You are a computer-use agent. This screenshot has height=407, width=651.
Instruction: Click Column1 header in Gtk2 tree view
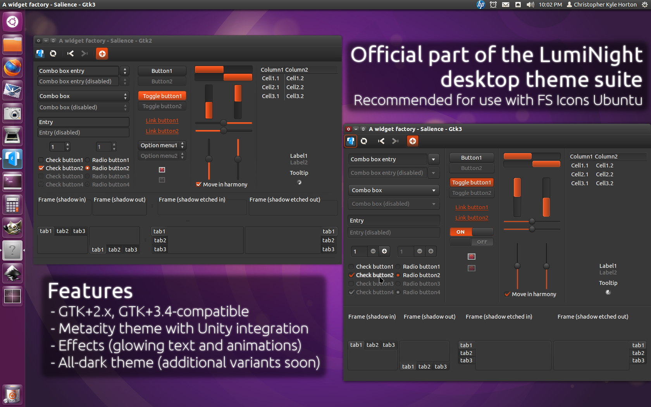[x=272, y=70]
